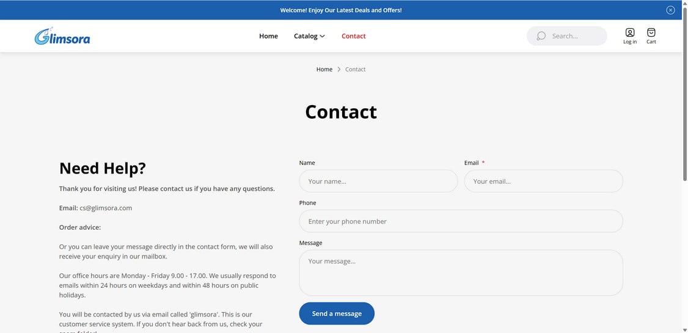
Task: Click the Order advice: label
Action: 80,227
